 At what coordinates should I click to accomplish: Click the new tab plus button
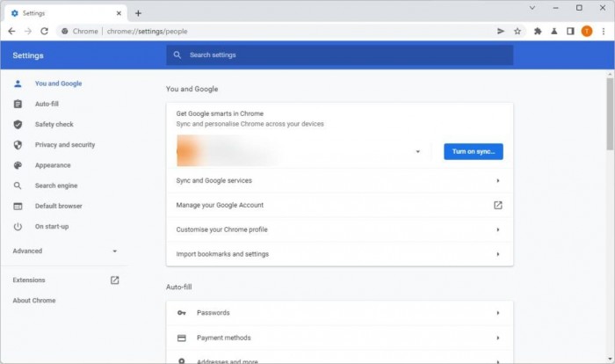(x=138, y=13)
